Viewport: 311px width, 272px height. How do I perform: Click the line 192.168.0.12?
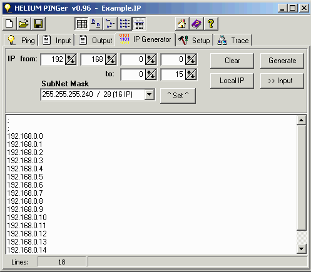(27, 234)
